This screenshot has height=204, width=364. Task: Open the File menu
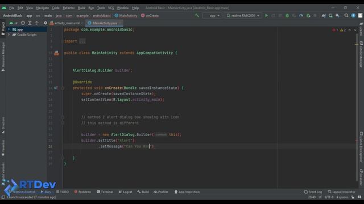pos(11,8)
